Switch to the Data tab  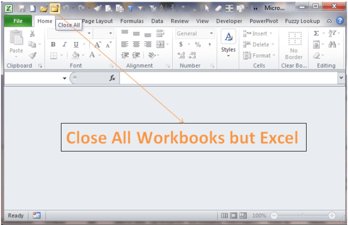tap(157, 21)
